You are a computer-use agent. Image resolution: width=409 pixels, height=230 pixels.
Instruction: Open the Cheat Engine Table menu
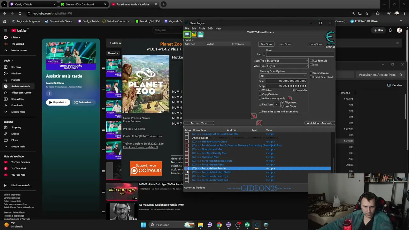[x=202, y=28]
